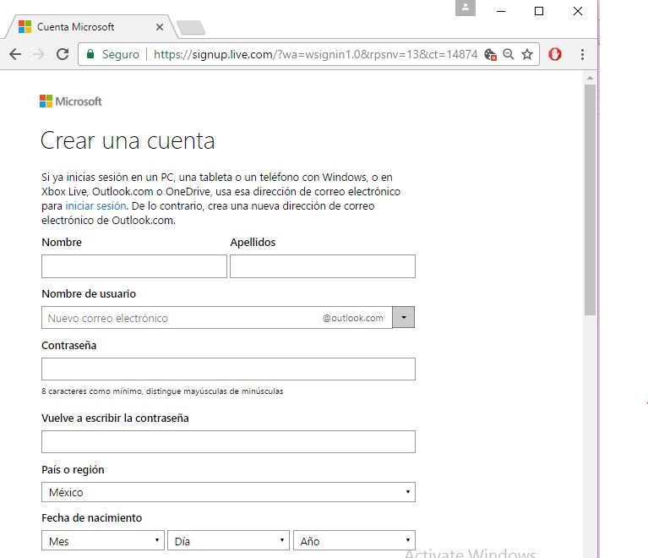This screenshot has height=558, width=648.
Task: Open the Chrome three-dot menu
Action: [x=582, y=54]
